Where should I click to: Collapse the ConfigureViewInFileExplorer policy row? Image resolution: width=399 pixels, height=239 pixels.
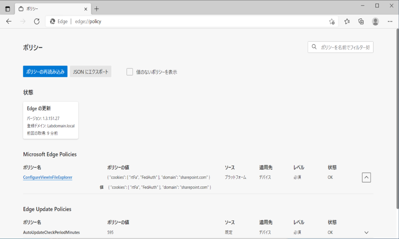click(366, 177)
